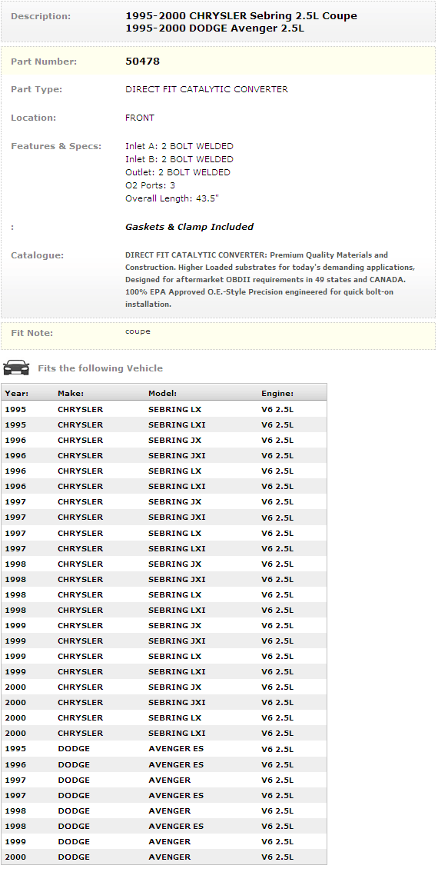Select the Inlet B: 2 BOLT WELDED spec
The width and height of the screenshot is (438, 892).
[179, 159]
